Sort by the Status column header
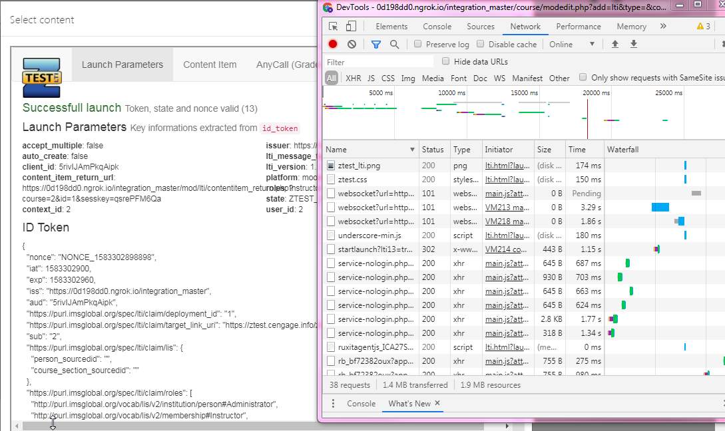725x431 pixels. click(434, 150)
